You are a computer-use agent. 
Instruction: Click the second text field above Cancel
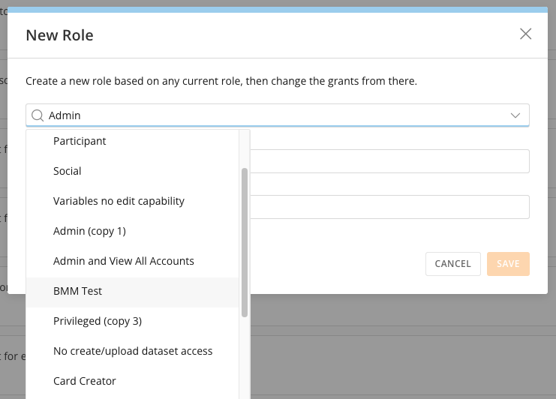click(x=389, y=207)
